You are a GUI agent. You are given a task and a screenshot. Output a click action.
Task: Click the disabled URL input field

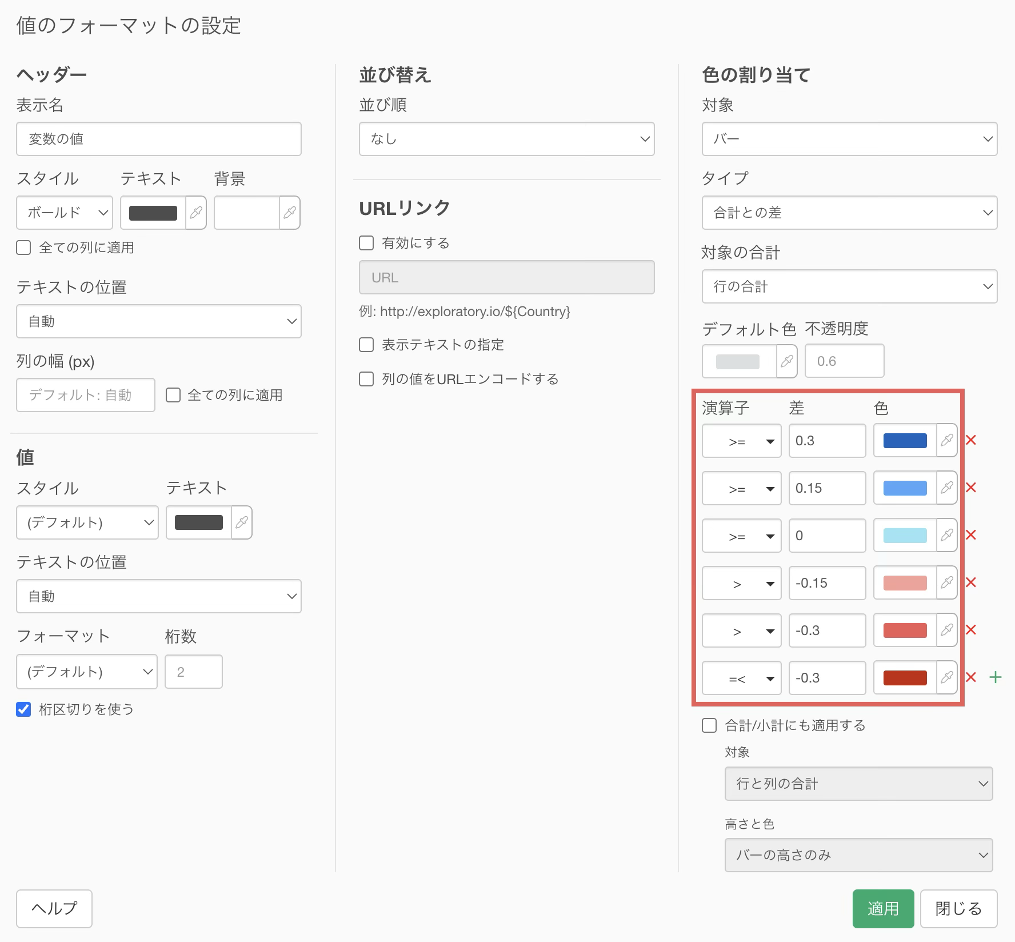click(x=507, y=277)
